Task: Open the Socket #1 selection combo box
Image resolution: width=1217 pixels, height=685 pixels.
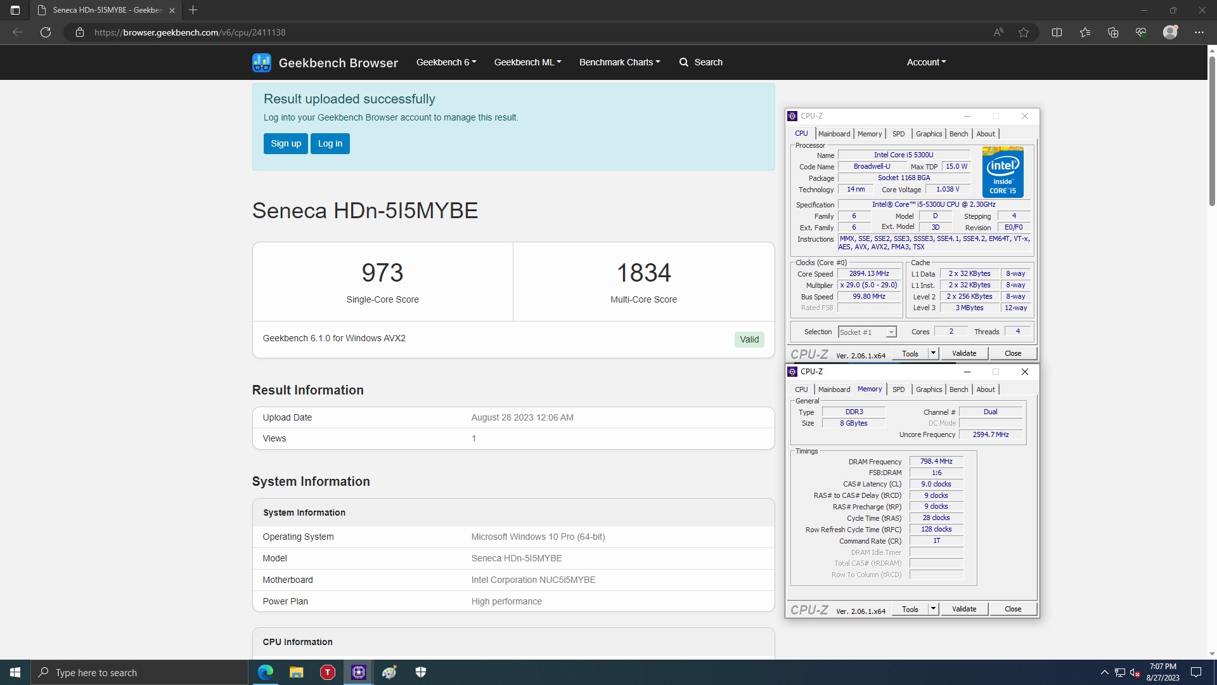Action: (x=867, y=332)
